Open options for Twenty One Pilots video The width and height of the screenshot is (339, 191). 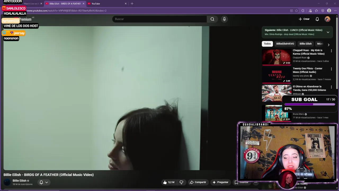click(x=331, y=69)
